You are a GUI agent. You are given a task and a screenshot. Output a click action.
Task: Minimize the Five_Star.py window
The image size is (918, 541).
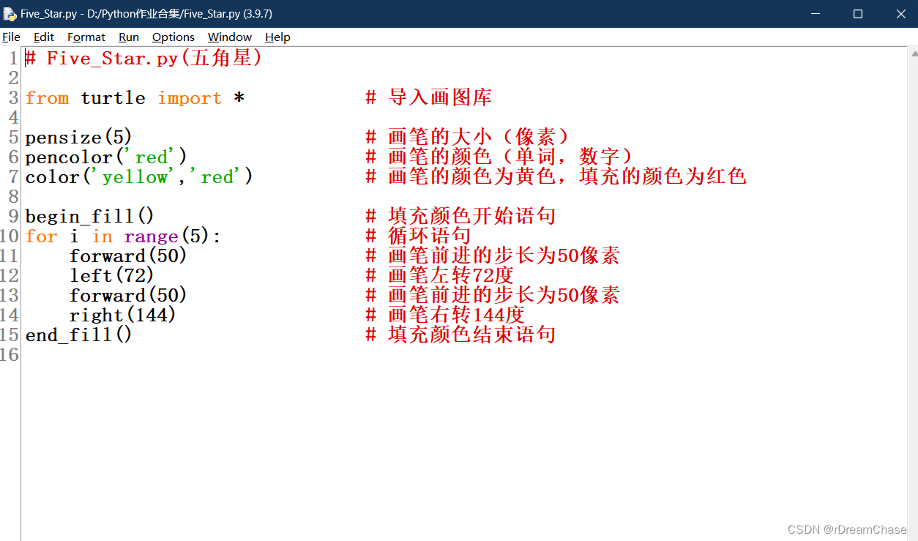click(816, 14)
